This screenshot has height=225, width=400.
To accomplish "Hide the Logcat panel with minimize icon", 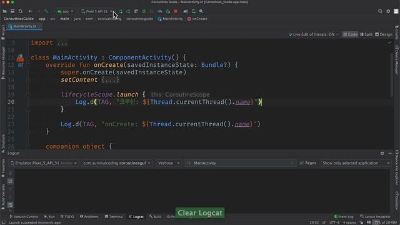I will pyautogui.click(x=390, y=153).
